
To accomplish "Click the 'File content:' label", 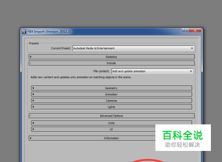I will click(101, 71).
